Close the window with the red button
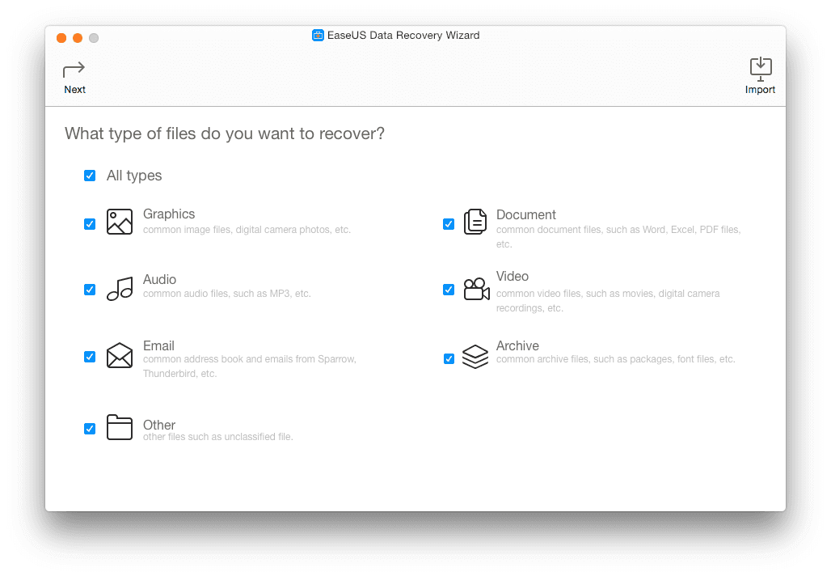The height and width of the screenshot is (576, 831). click(x=61, y=38)
